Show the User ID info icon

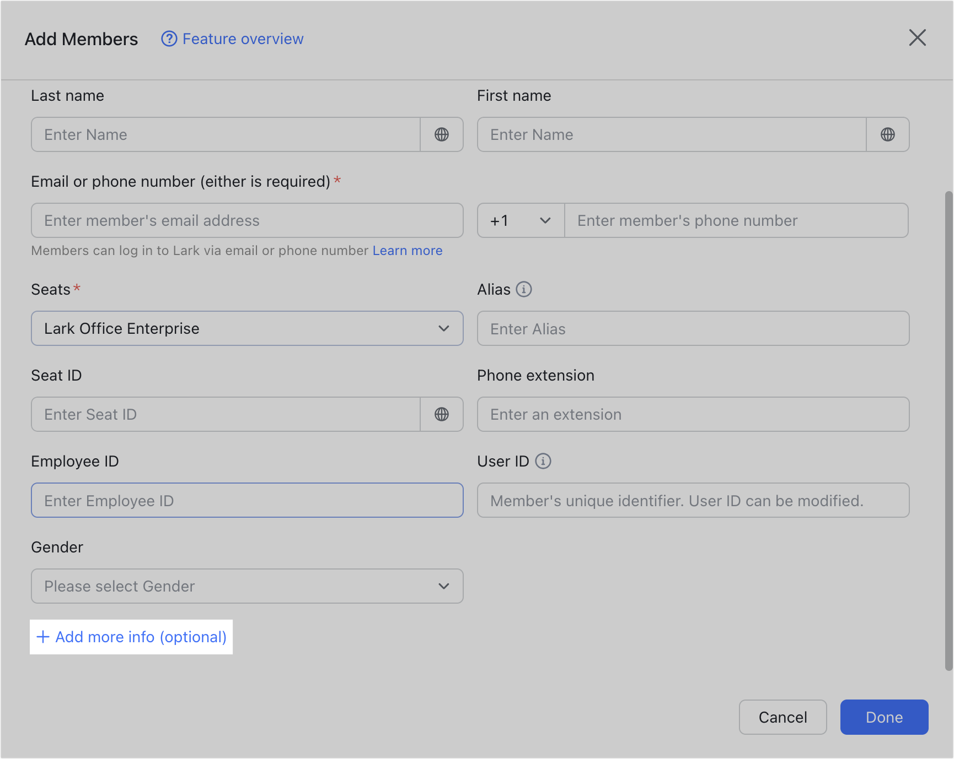(x=543, y=461)
